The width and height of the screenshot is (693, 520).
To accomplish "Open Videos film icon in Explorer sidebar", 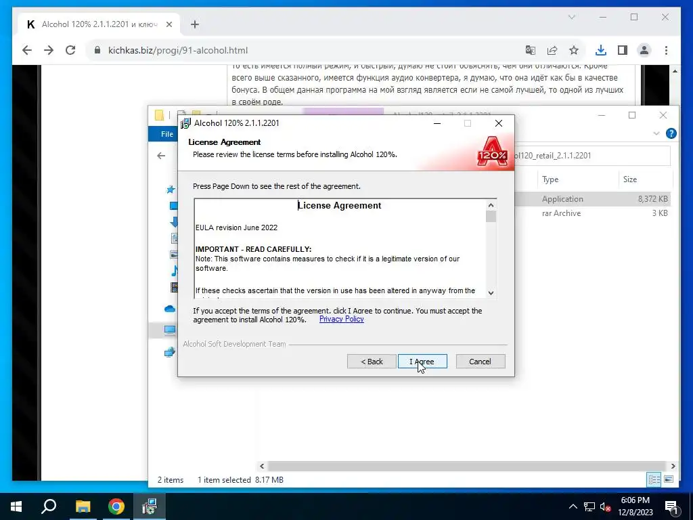I will point(174,287).
